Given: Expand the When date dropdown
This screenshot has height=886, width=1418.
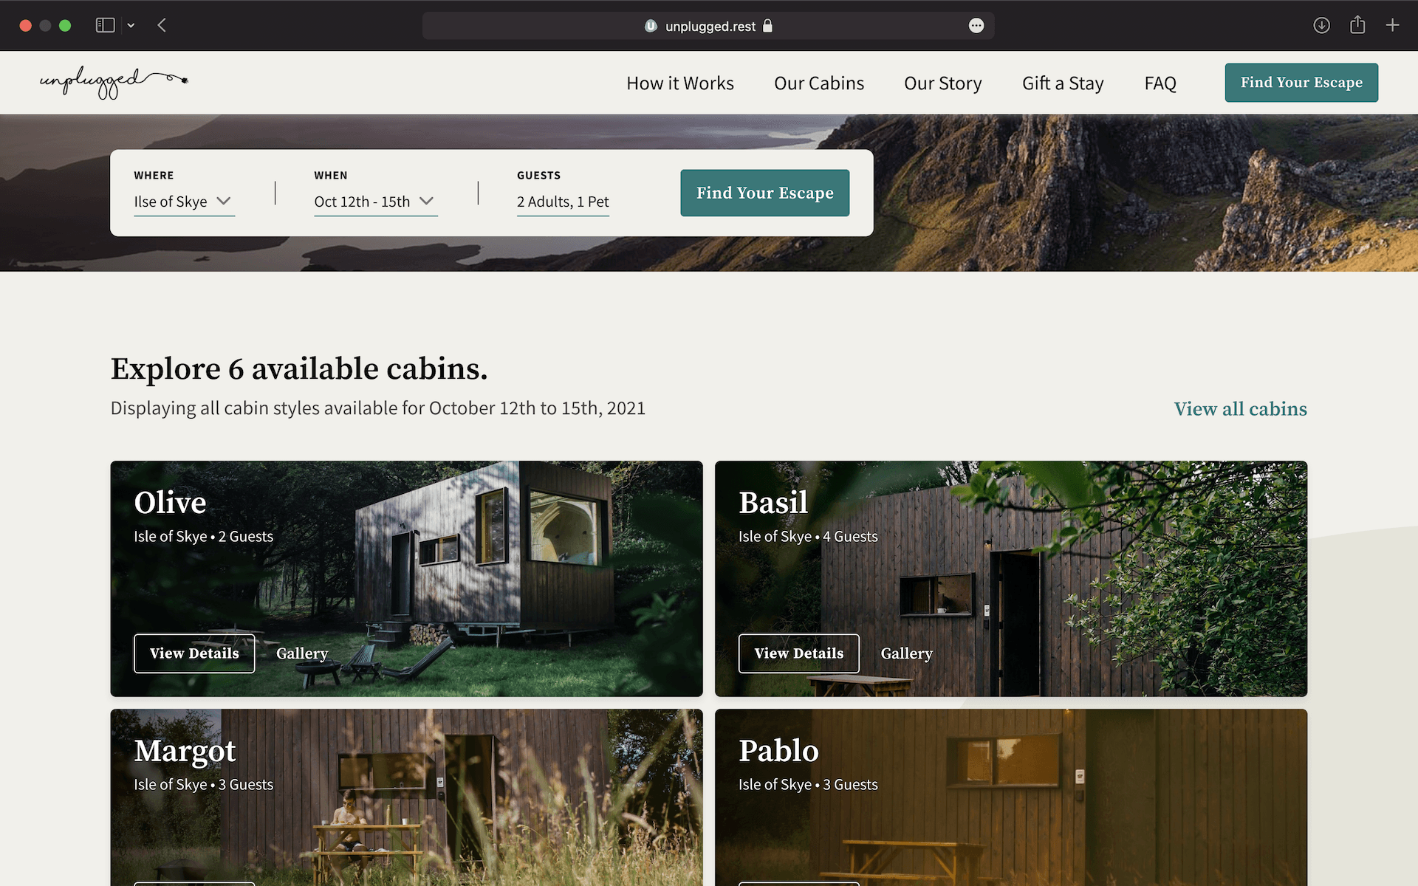Looking at the screenshot, I should click(375, 202).
